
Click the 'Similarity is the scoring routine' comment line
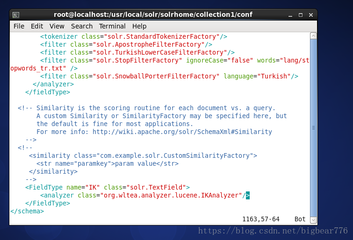click(146, 108)
